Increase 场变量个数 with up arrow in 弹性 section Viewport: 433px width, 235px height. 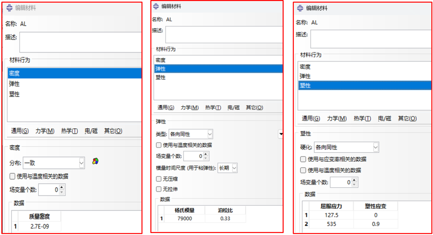coord(206,154)
